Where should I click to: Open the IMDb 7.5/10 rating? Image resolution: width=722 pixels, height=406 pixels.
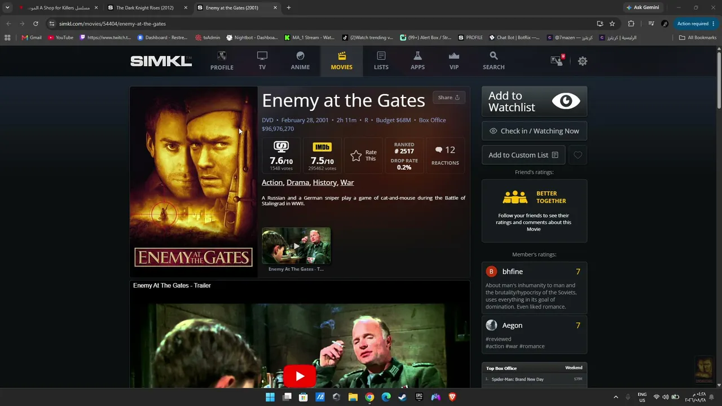pos(322,156)
